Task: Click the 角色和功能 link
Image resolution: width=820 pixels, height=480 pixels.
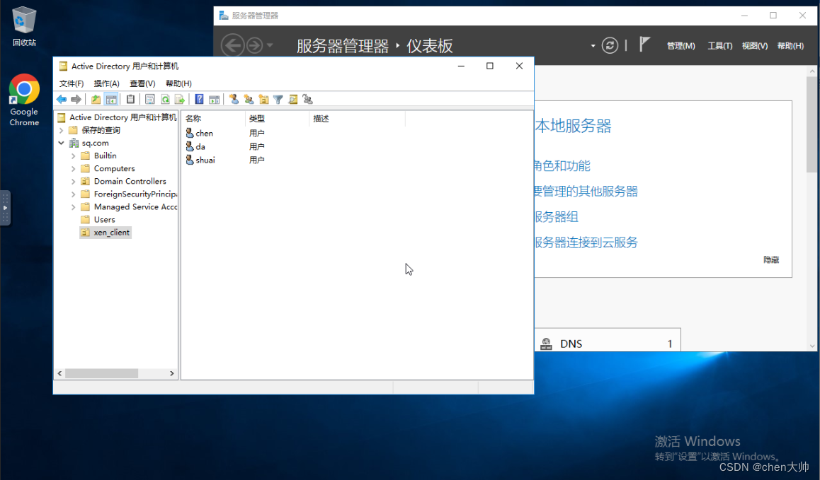Action: [x=562, y=166]
